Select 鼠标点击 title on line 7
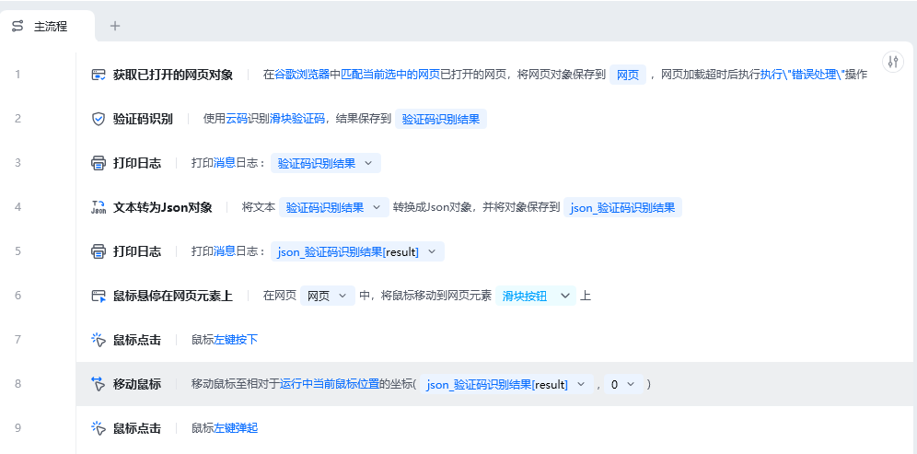Screen dimensions: 917x454 tap(137, 340)
